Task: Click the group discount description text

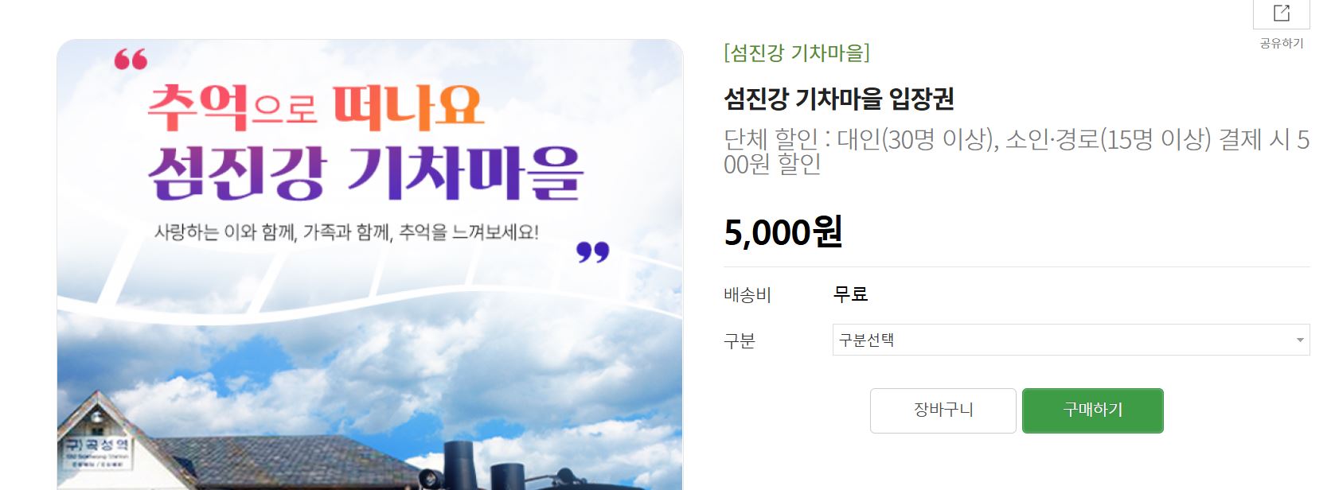Action: tap(1017, 151)
